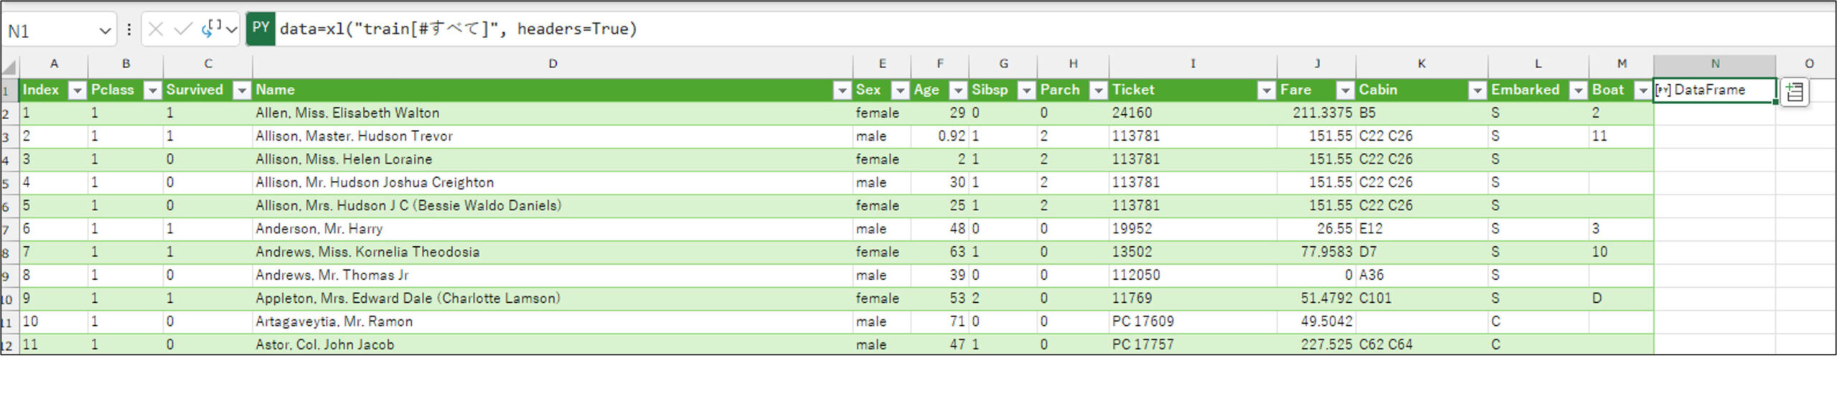
Task: Open the Sex column filter dropdown
Action: point(900,90)
